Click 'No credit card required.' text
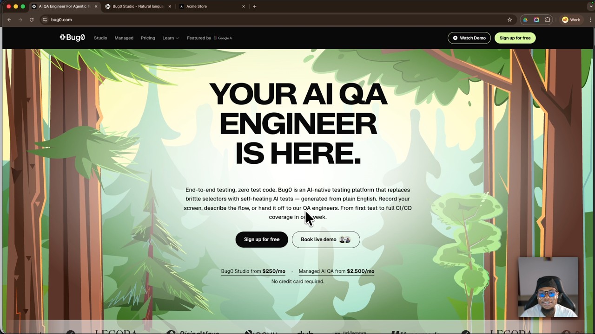 click(298, 282)
